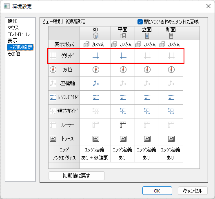Open アンチエイリアス あり＋線強調 dropdown for 3D

[95, 158]
